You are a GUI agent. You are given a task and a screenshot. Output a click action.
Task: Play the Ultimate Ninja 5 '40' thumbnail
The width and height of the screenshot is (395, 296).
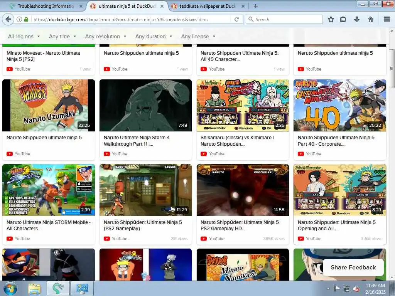(340, 105)
